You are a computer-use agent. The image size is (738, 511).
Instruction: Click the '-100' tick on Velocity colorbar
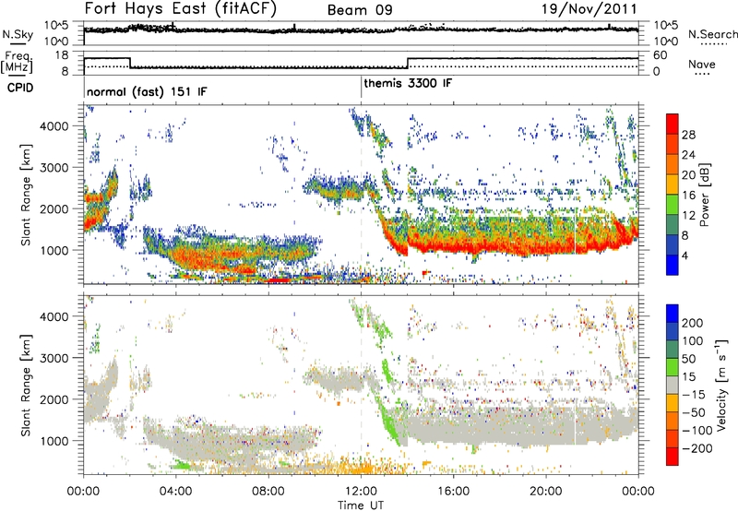[697, 431]
